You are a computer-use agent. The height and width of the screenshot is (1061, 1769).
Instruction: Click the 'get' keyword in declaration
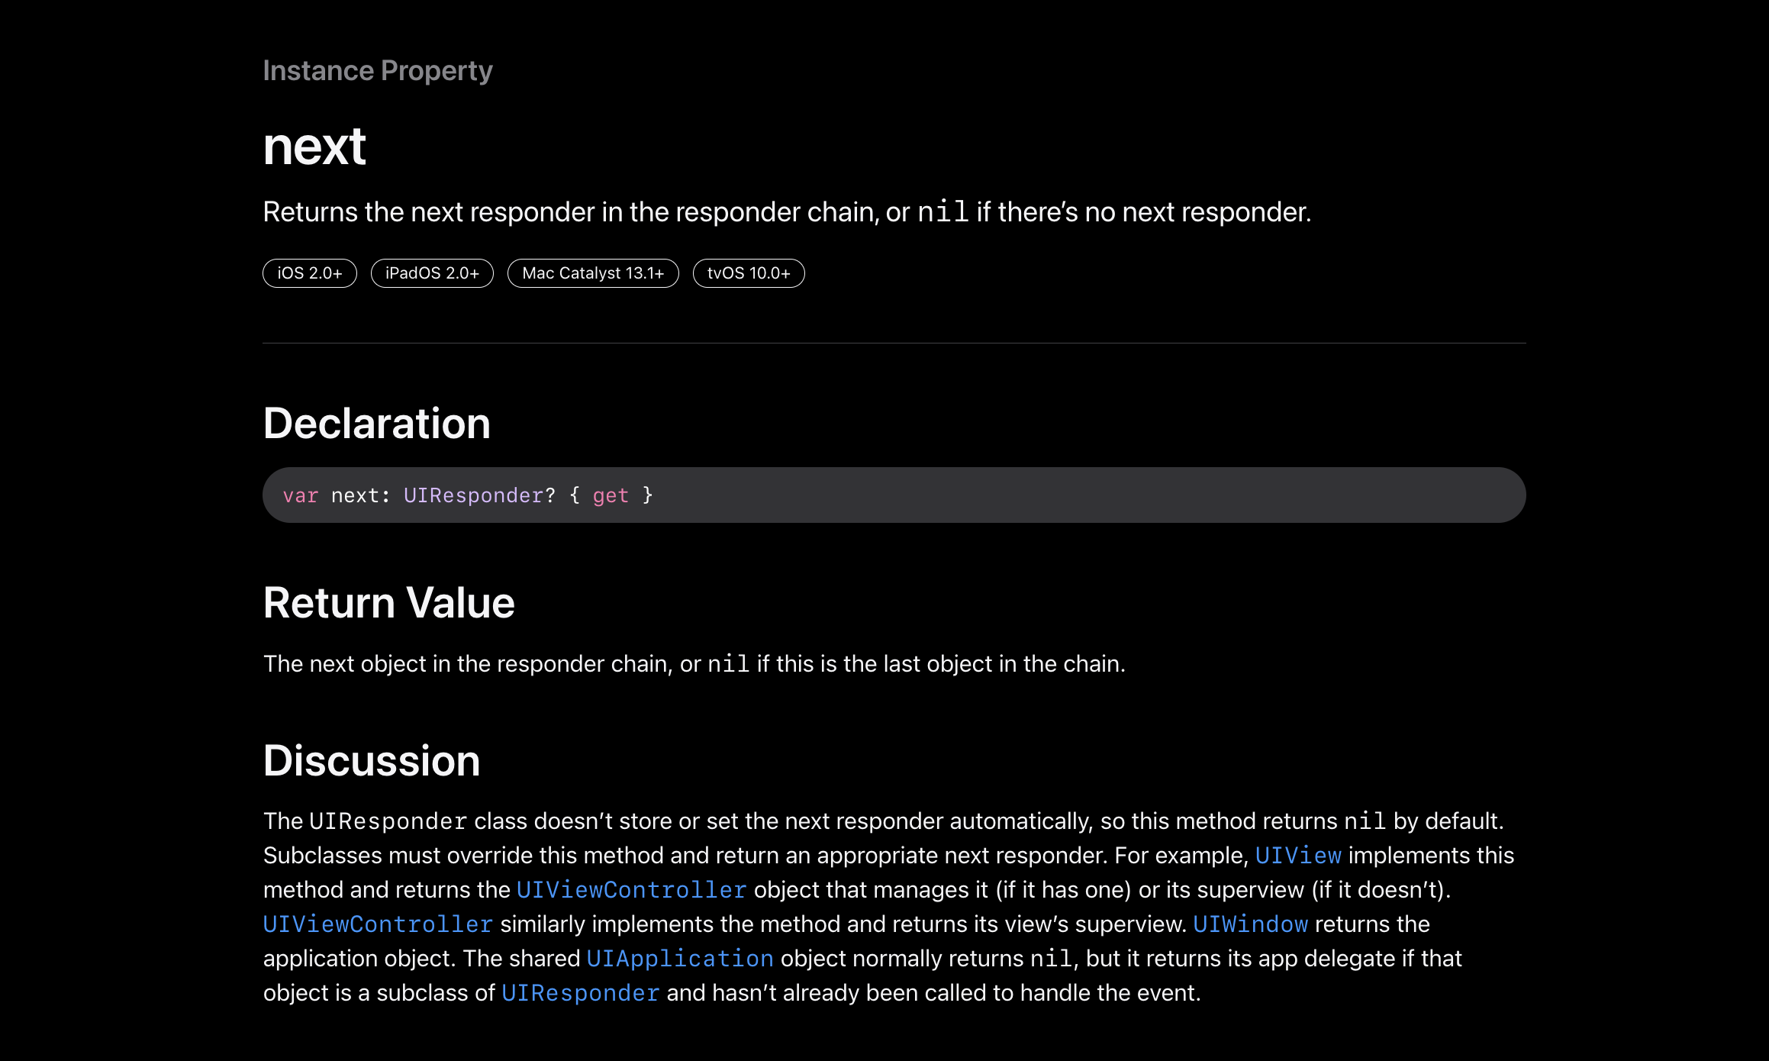coord(611,496)
